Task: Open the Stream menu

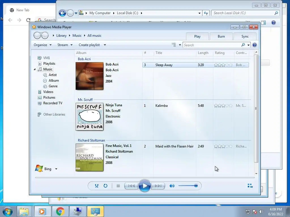Action: point(65,45)
